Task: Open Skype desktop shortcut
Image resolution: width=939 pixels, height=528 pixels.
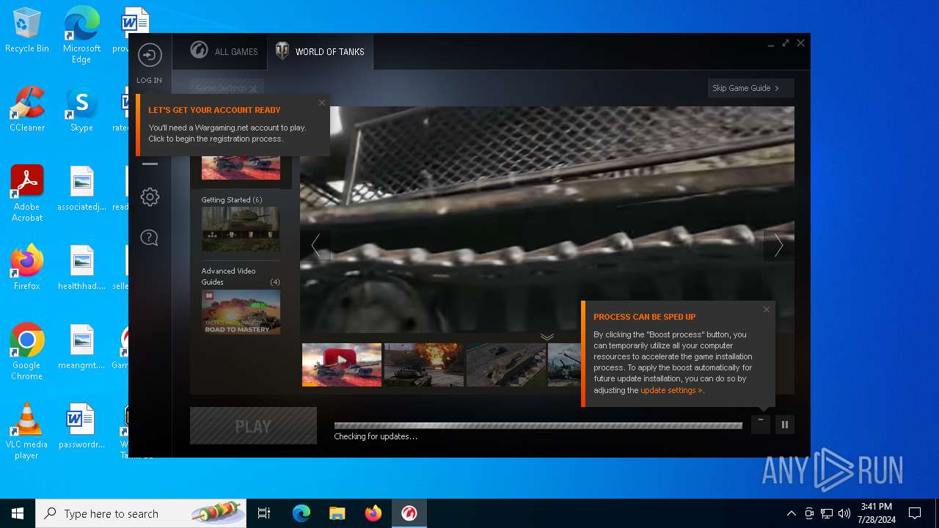Action: tap(81, 109)
